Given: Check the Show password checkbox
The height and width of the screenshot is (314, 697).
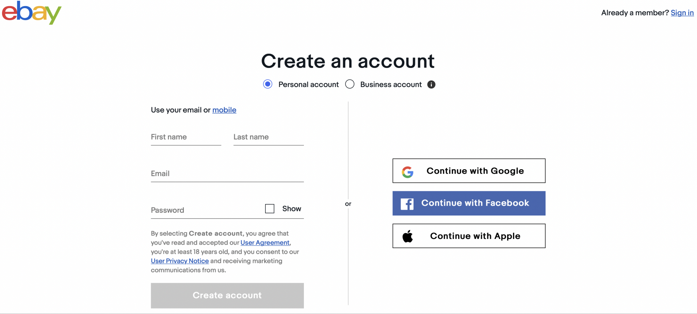Looking at the screenshot, I should click(x=270, y=209).
